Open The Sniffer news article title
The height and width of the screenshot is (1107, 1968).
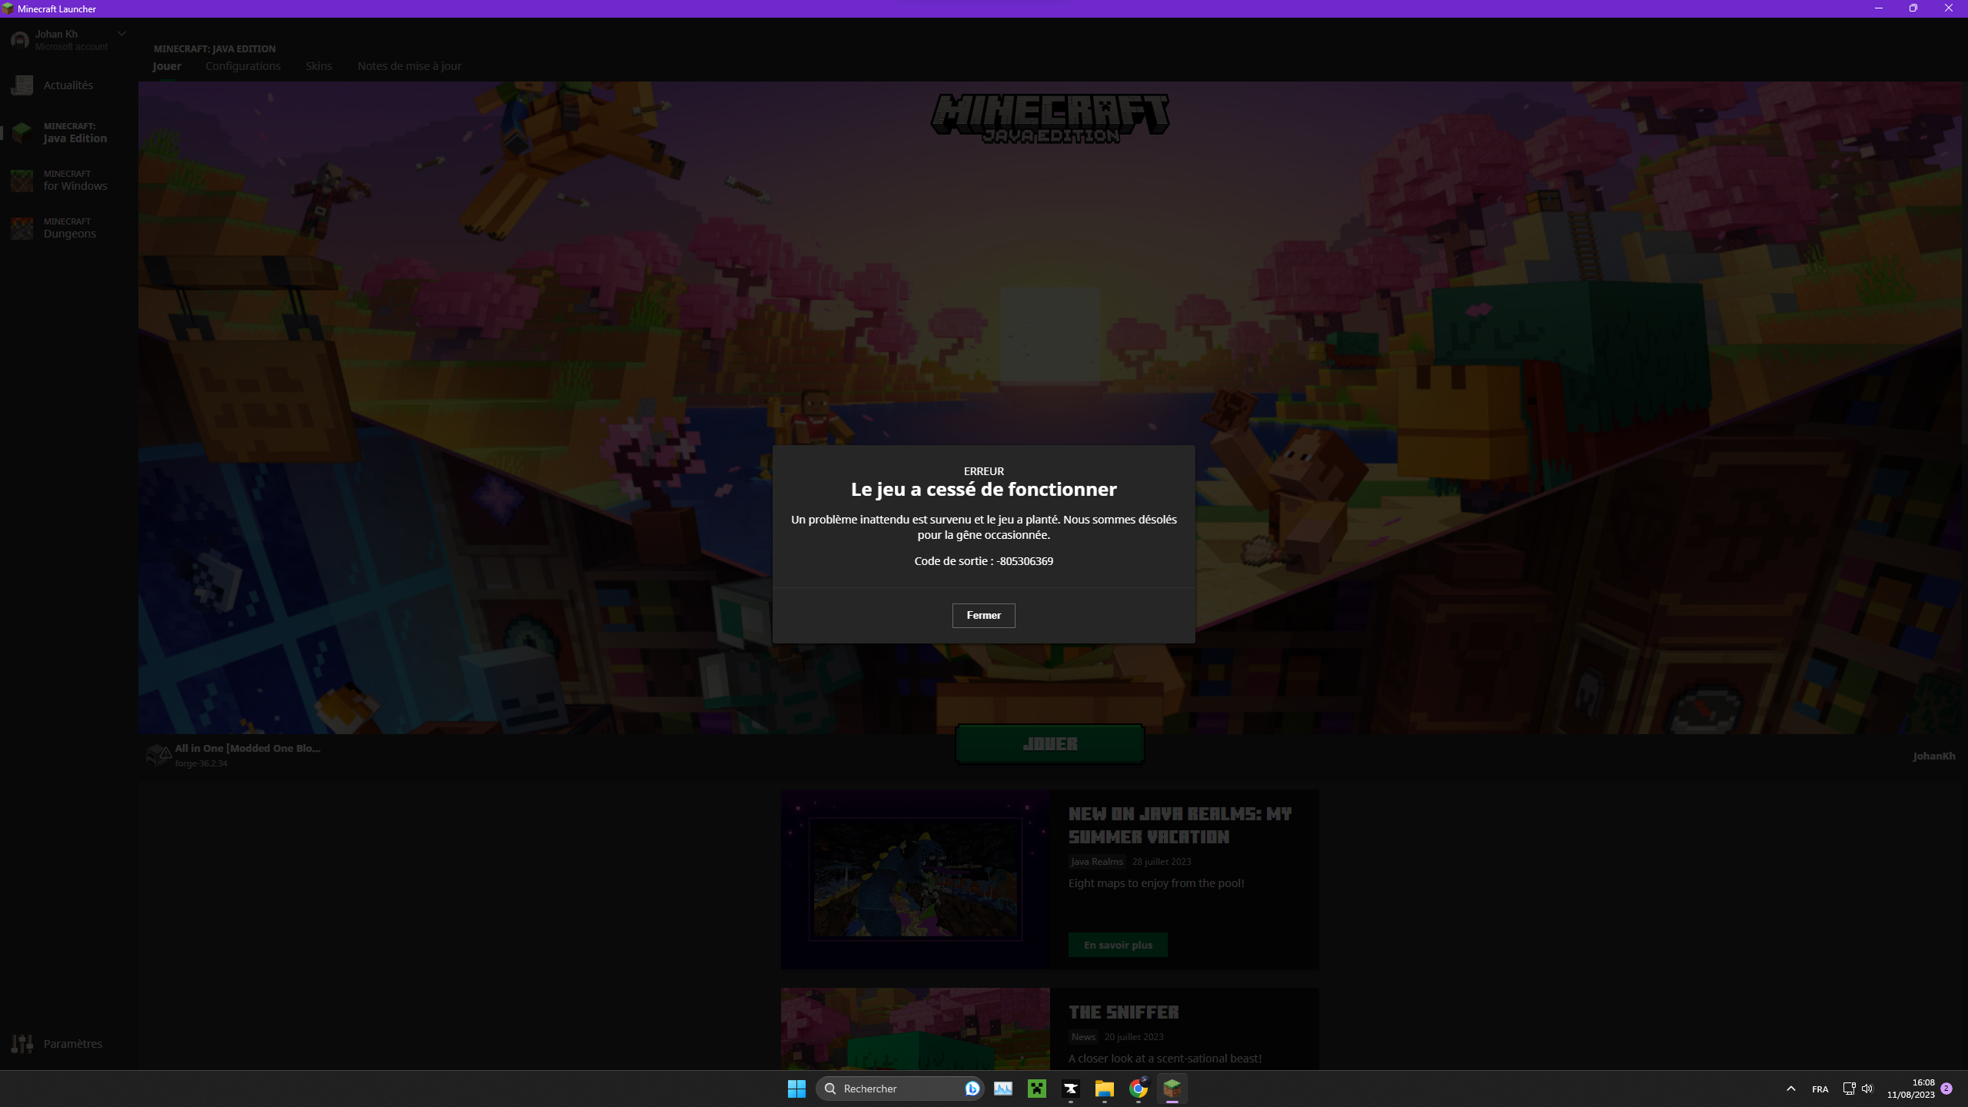point(1123,1012)
